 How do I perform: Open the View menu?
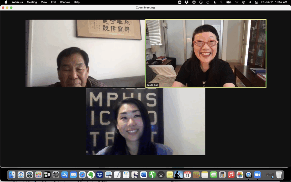(x=44, y=2)
